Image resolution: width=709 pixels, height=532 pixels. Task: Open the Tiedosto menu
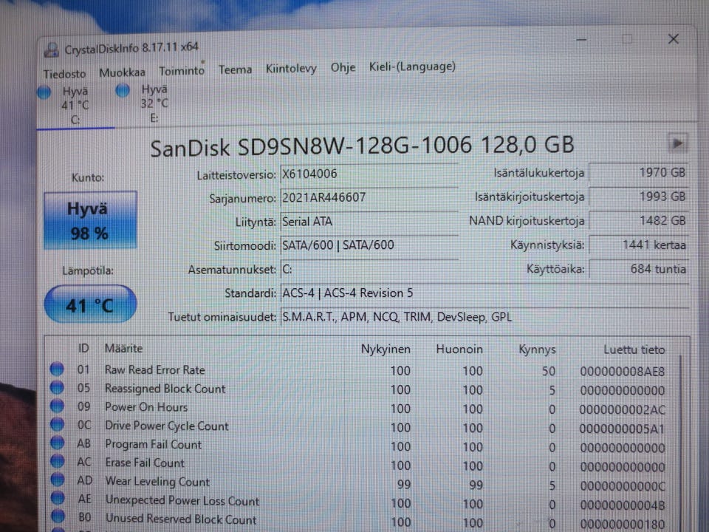(64, 74)
